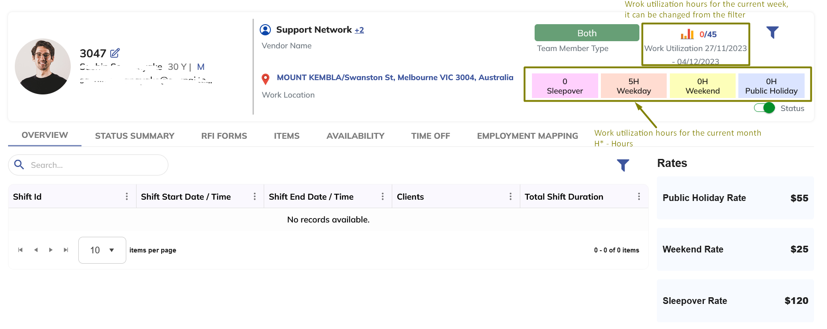Switch to the Availability tab
827x329 pixels.
pyautogui.click(x=355, y=136)
